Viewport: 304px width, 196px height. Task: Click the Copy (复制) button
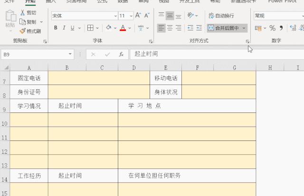click(x=28, y=22)
